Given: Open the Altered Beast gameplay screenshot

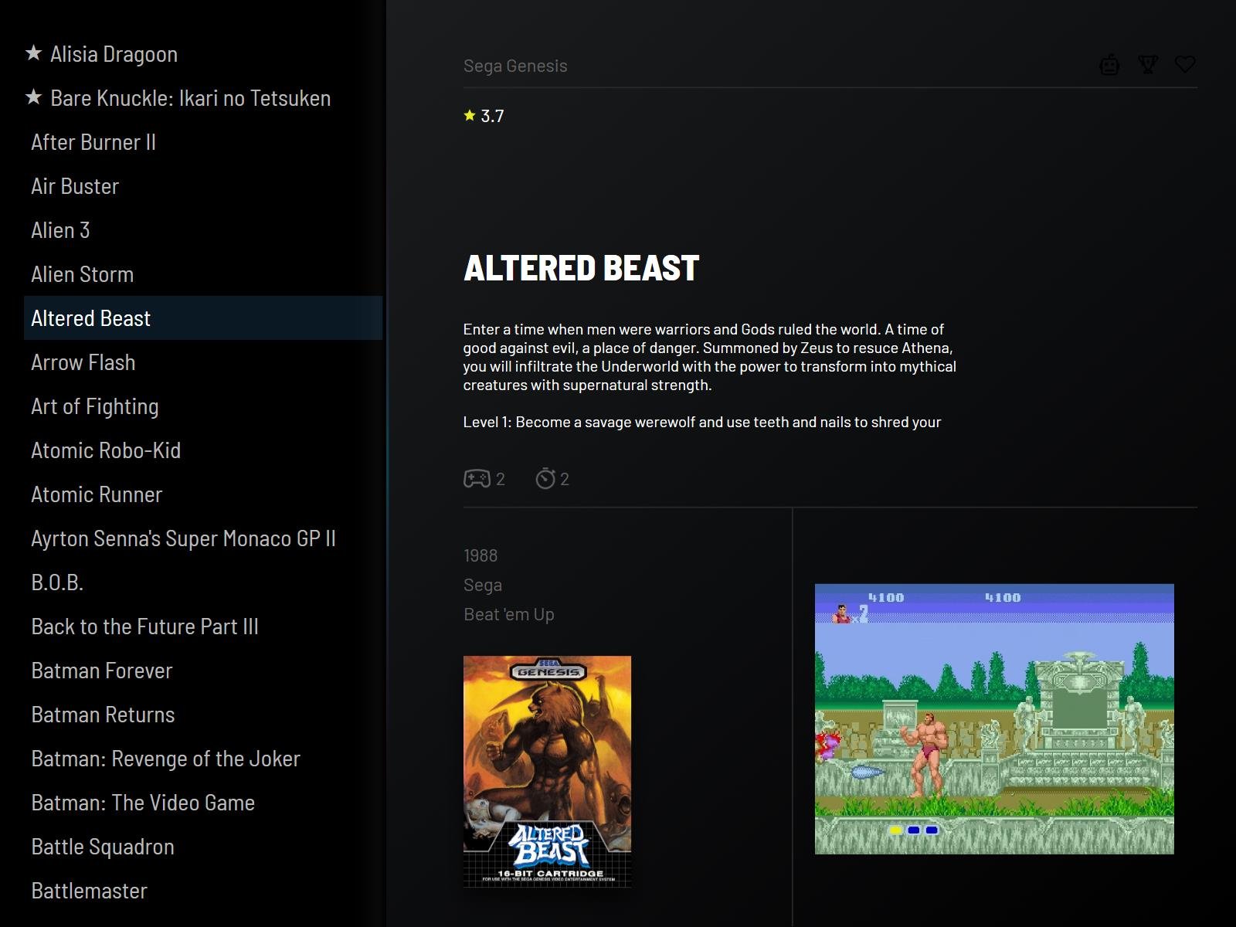Looking at the screenshot, I should 994,719.
